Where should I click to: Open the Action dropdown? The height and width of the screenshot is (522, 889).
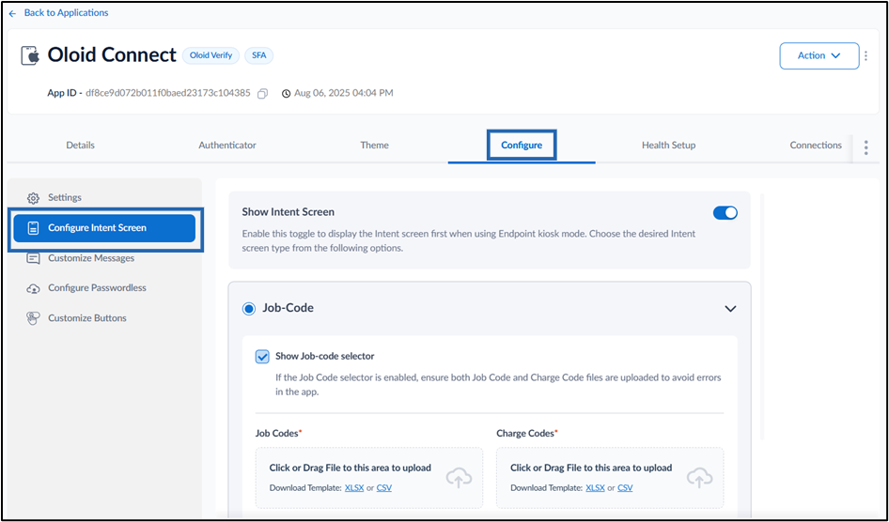819,55
